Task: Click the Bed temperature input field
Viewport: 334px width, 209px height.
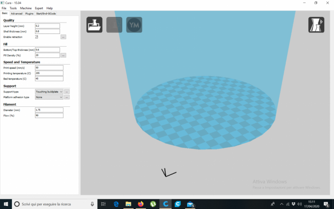Action: pyautogui.click(x=49, y=79)
